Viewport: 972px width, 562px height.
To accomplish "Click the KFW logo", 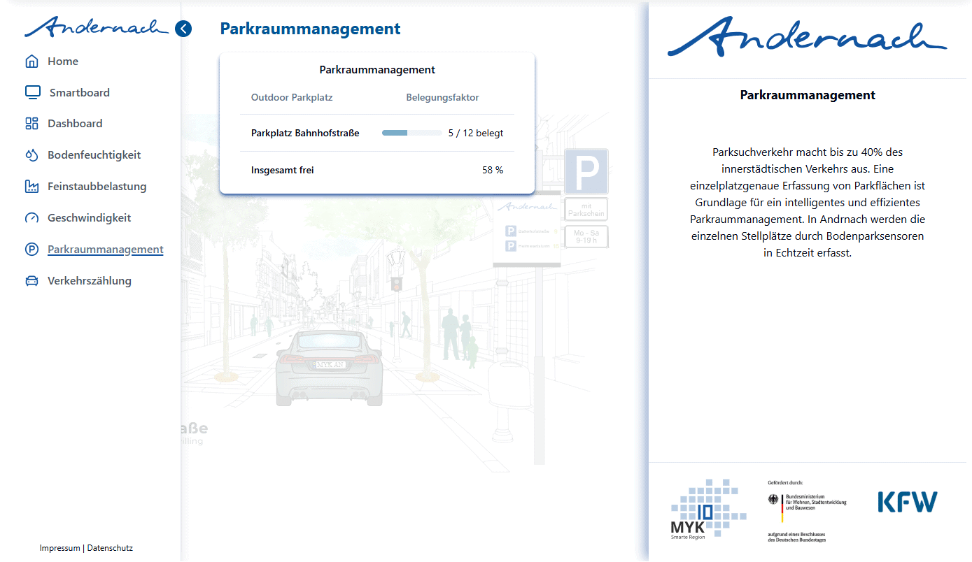I will (908, 502).
